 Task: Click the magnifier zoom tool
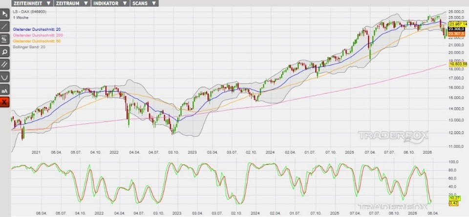pyautogui.click(x=5, y=51)
